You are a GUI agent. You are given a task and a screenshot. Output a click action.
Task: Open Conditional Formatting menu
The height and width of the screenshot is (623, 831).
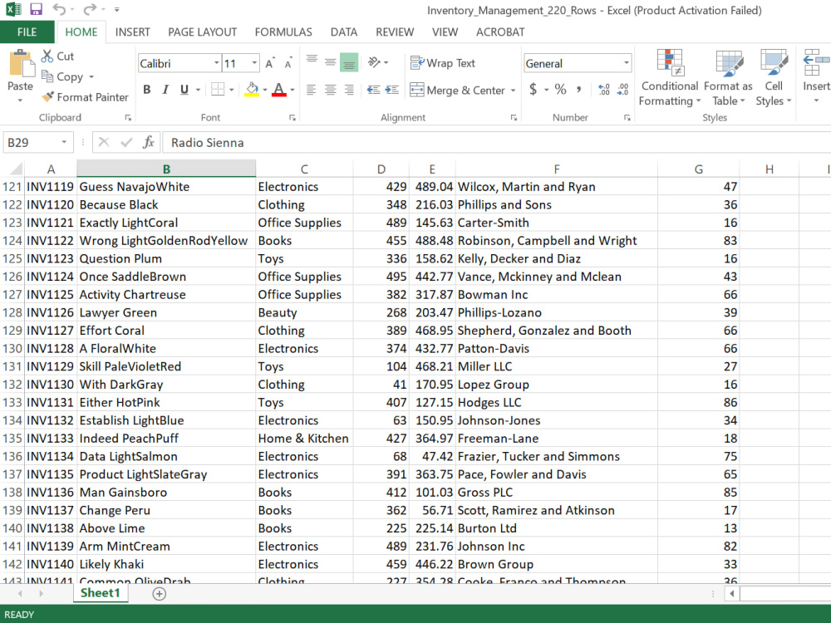point(670,77)
